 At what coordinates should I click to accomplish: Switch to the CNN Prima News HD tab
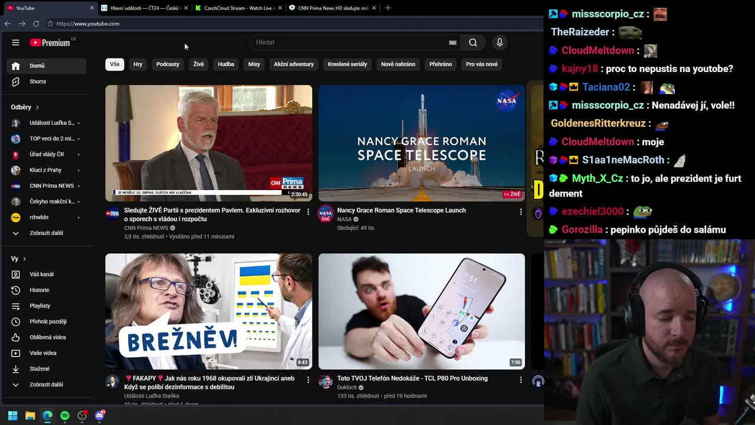pos(333,8)
